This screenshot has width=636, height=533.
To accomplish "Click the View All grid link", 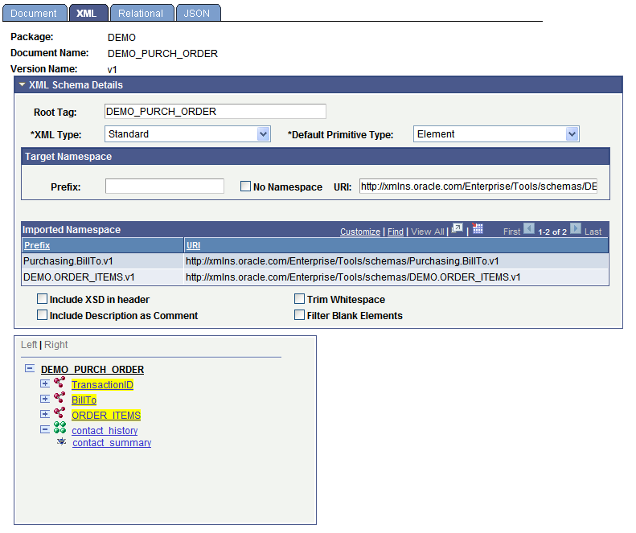I will tap(427, 232).
